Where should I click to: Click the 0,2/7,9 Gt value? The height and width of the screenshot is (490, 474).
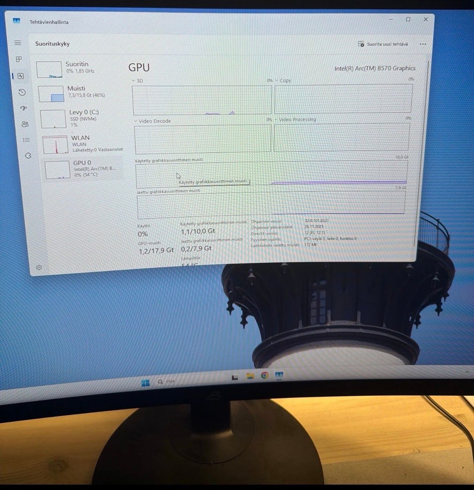tap(197, 249)
